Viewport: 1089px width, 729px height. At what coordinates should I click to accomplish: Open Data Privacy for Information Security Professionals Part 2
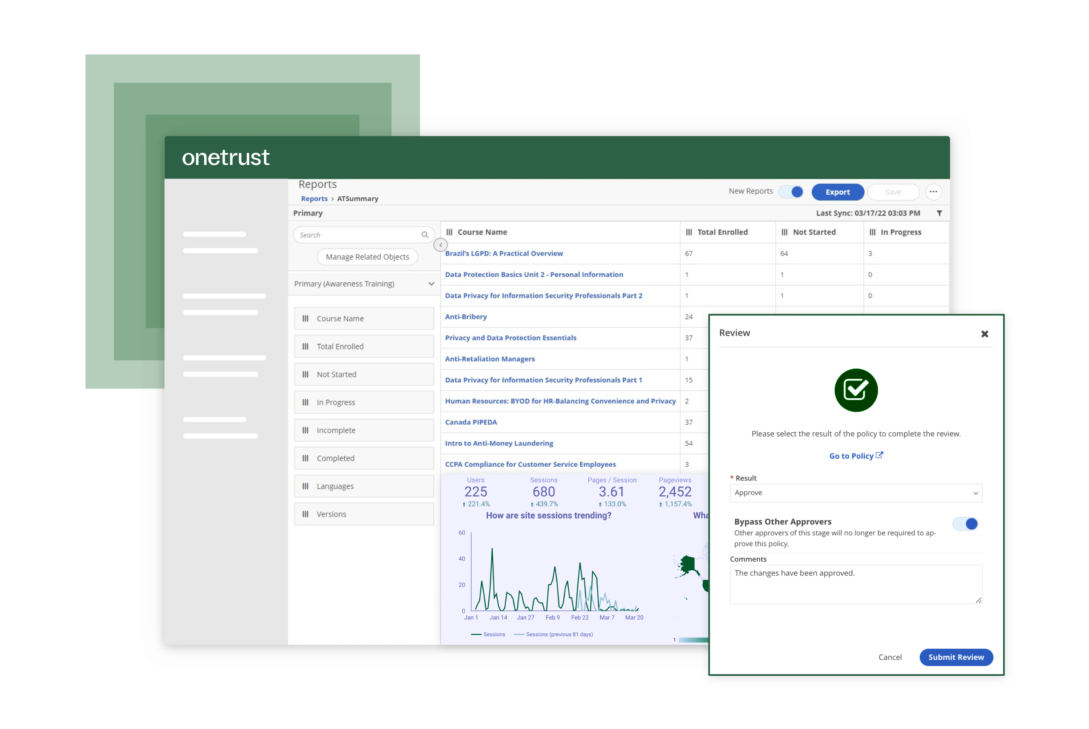tap(543, 296)
